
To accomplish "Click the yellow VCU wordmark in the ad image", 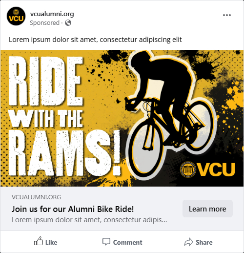I will point(216,169).
